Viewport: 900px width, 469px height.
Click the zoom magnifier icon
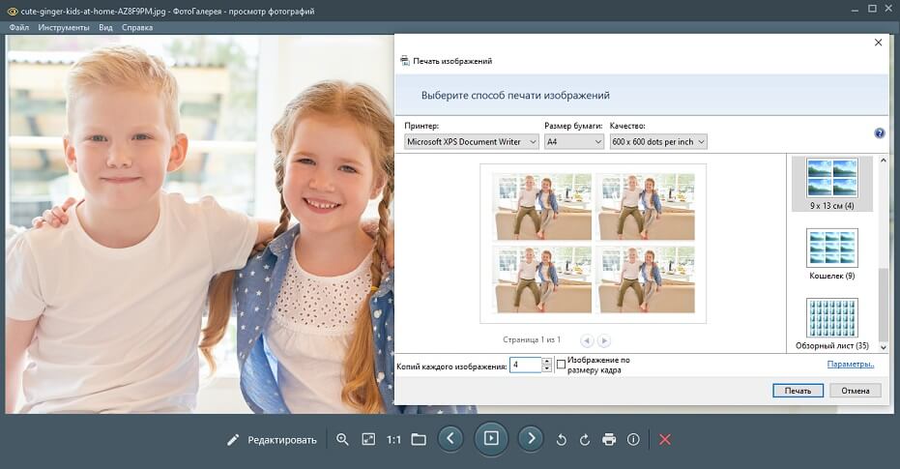[342, 440]
